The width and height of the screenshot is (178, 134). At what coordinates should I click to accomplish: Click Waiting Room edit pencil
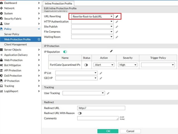pos(117,37)
